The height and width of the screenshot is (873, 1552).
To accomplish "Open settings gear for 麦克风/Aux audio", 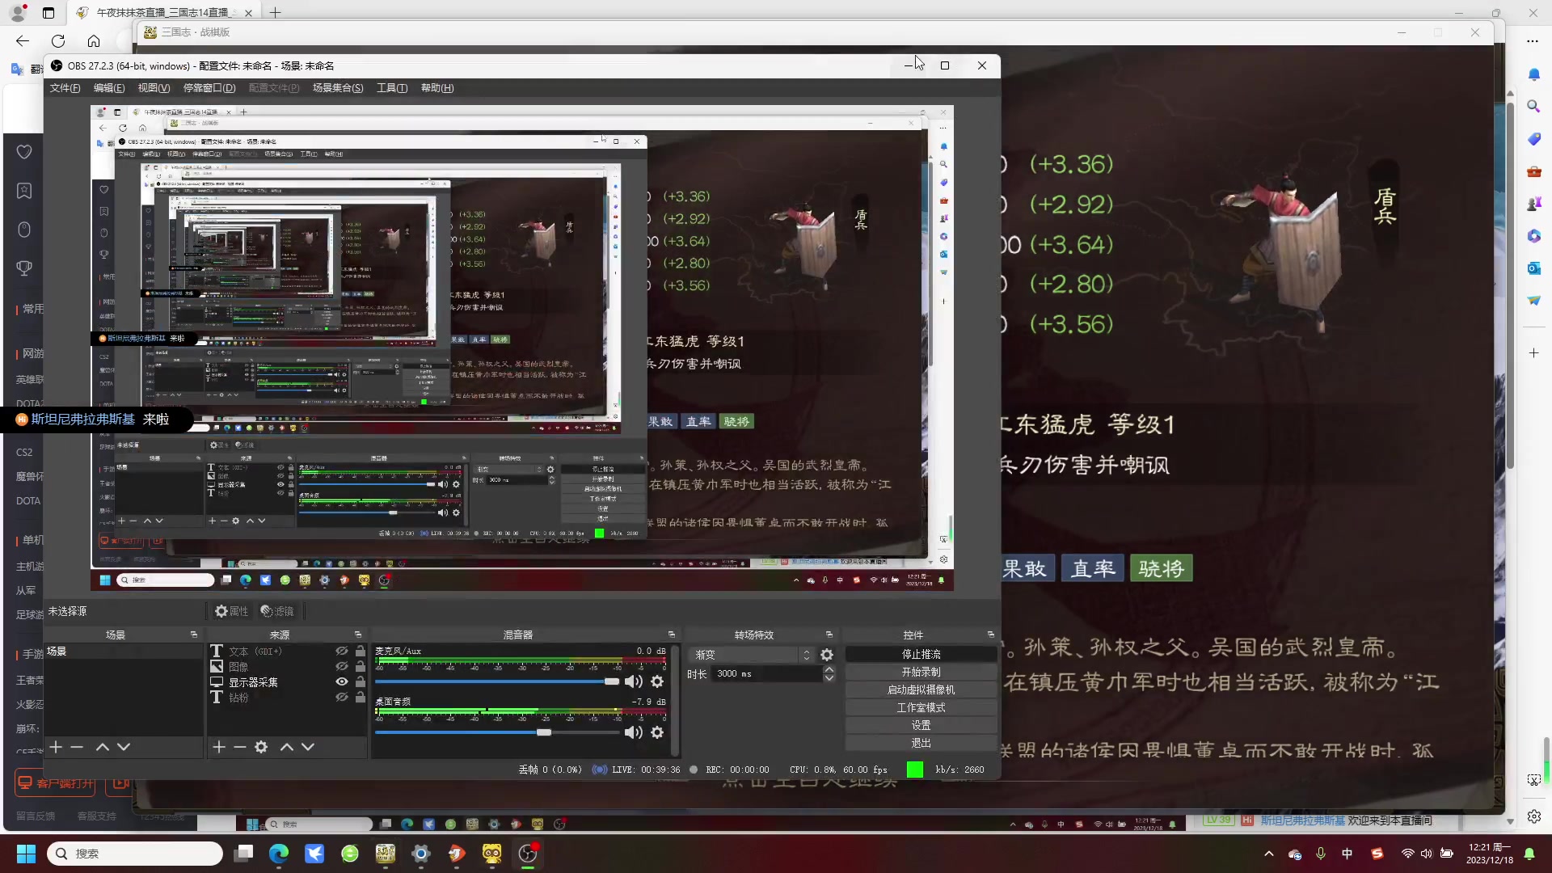I will point(657,681).
